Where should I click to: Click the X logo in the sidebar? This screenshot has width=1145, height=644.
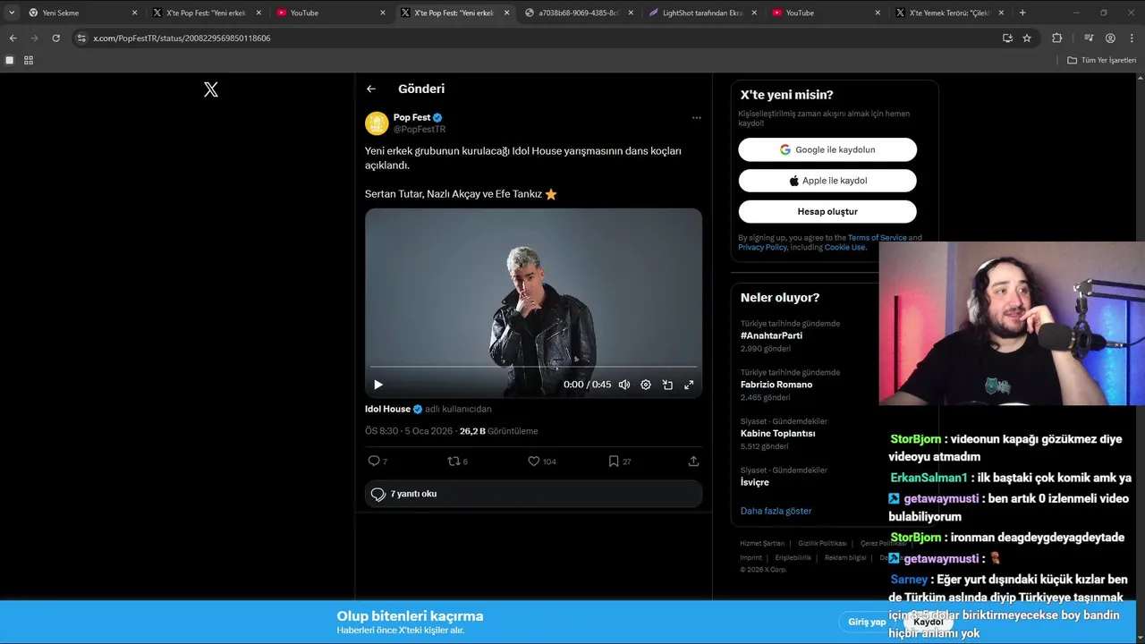[211, 89]
